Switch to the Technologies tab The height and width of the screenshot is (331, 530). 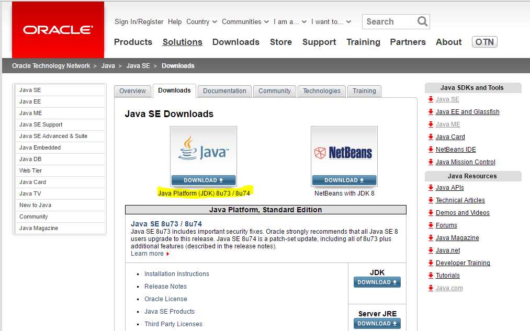coord(321,91)
